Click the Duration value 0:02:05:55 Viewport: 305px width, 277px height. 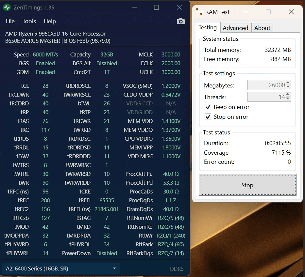tap(278, 143)
